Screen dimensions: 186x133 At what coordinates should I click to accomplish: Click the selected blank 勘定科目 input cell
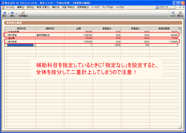(20, 45)
